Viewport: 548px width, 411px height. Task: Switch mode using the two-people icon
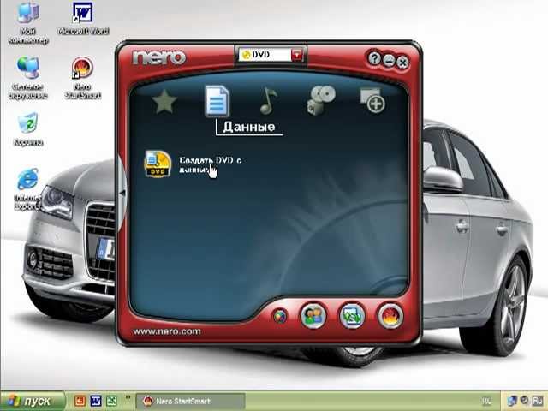point(313,316)
